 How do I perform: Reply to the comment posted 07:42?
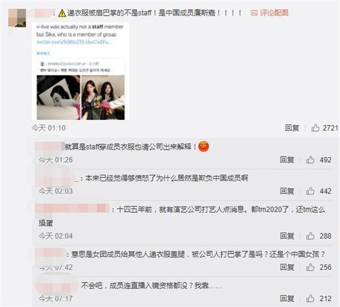(x=287, y=267)
